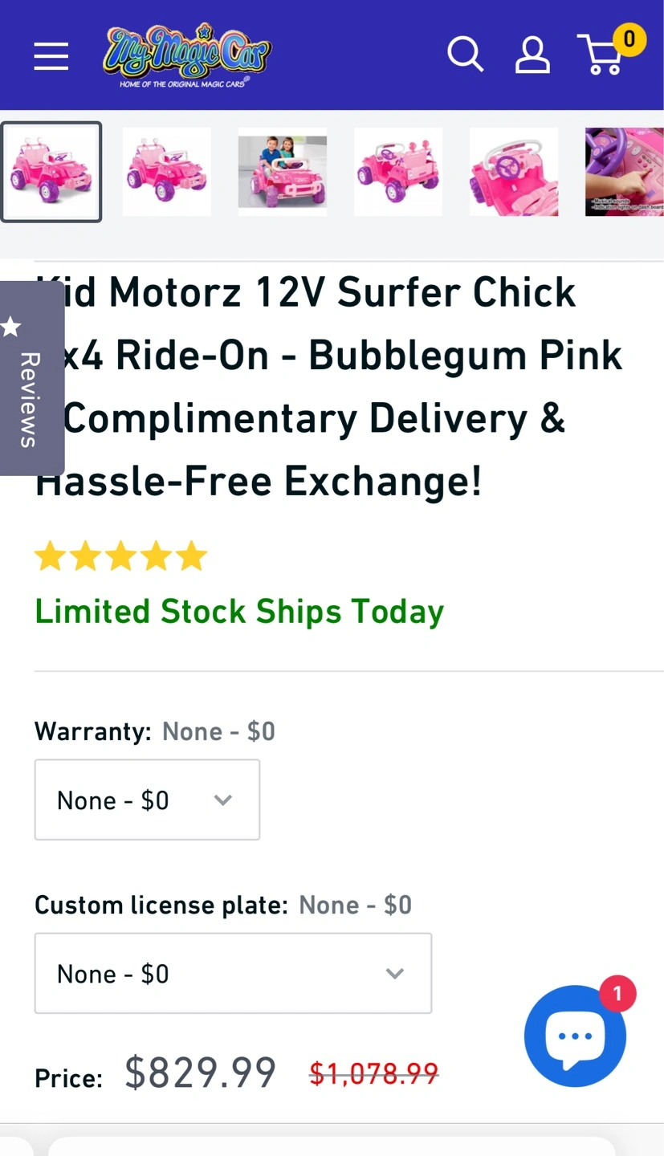Expand the Warranty dropdown
This screenshot has height=1156, width=664.
[x=147, y=800]
